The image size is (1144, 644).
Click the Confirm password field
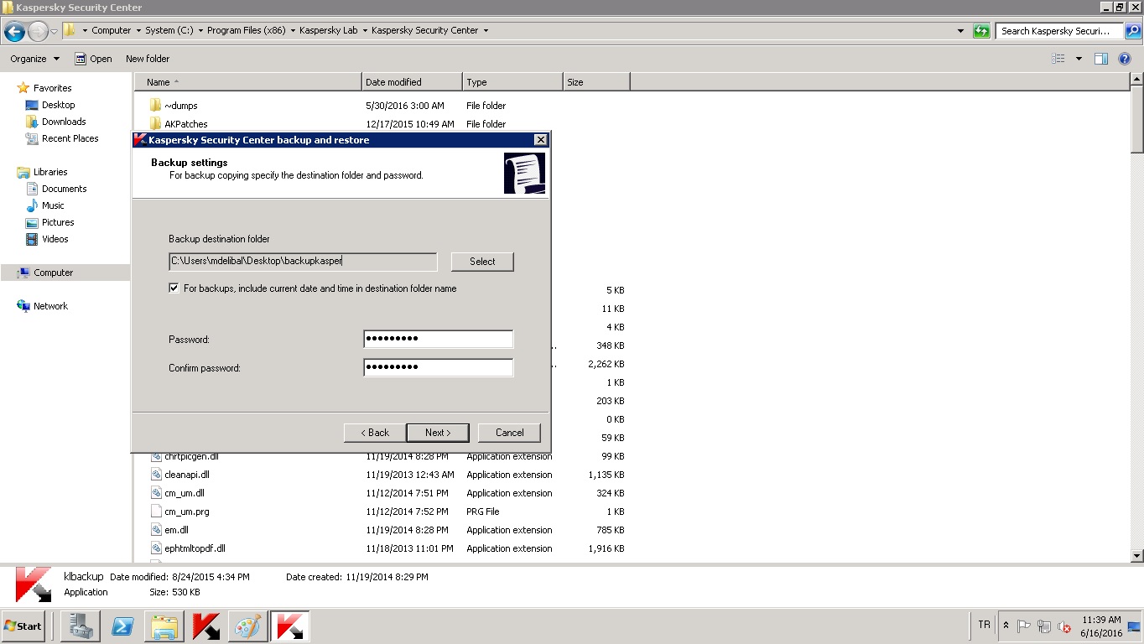click(x=438, y=367)
